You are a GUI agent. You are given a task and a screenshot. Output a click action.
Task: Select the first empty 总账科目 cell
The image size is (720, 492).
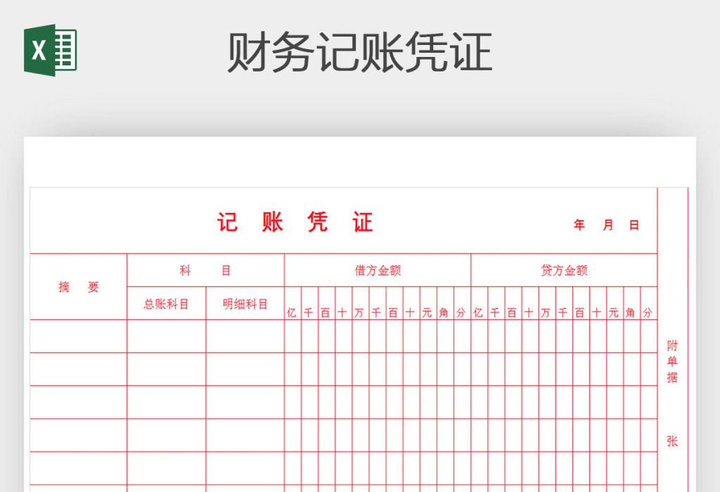(166, 336)
